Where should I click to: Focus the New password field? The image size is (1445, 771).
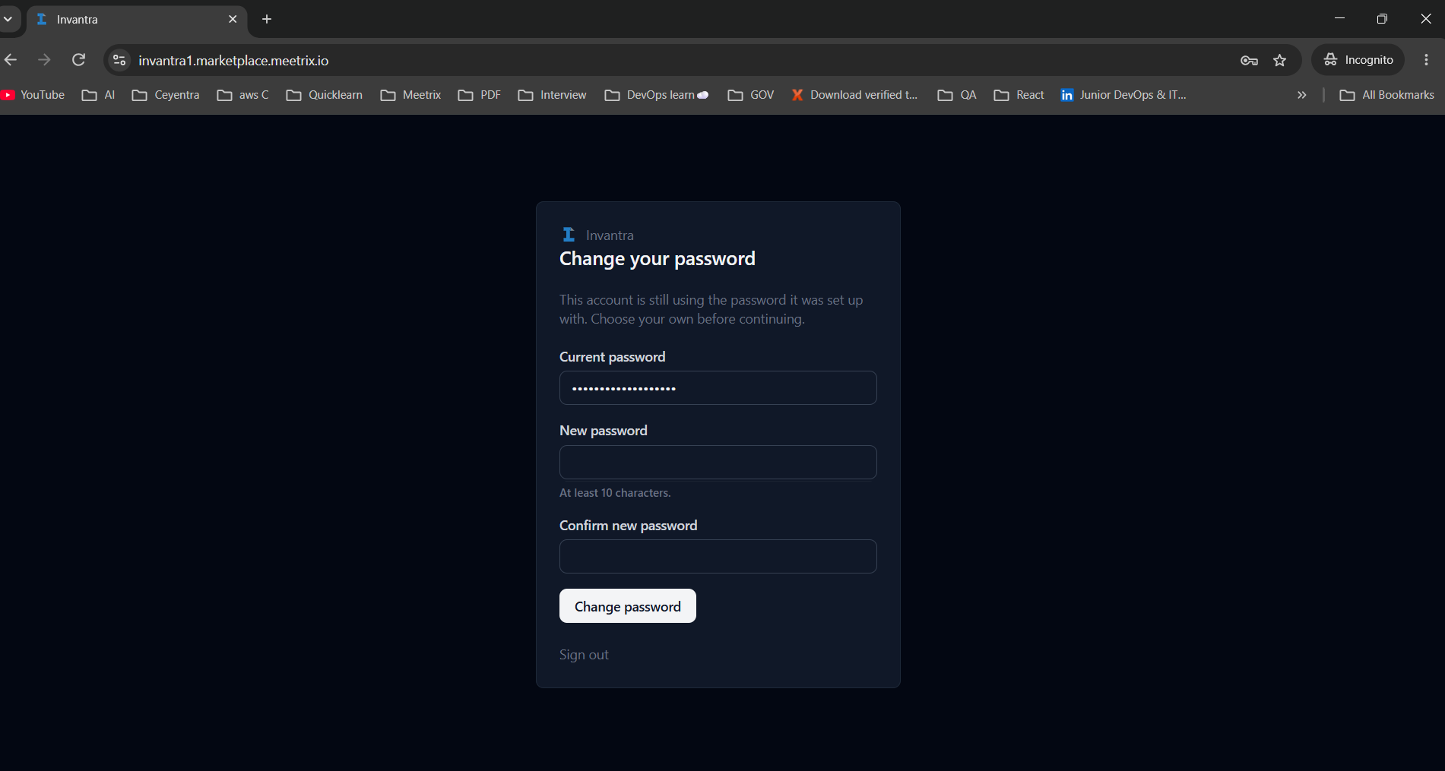click(718, 462)
